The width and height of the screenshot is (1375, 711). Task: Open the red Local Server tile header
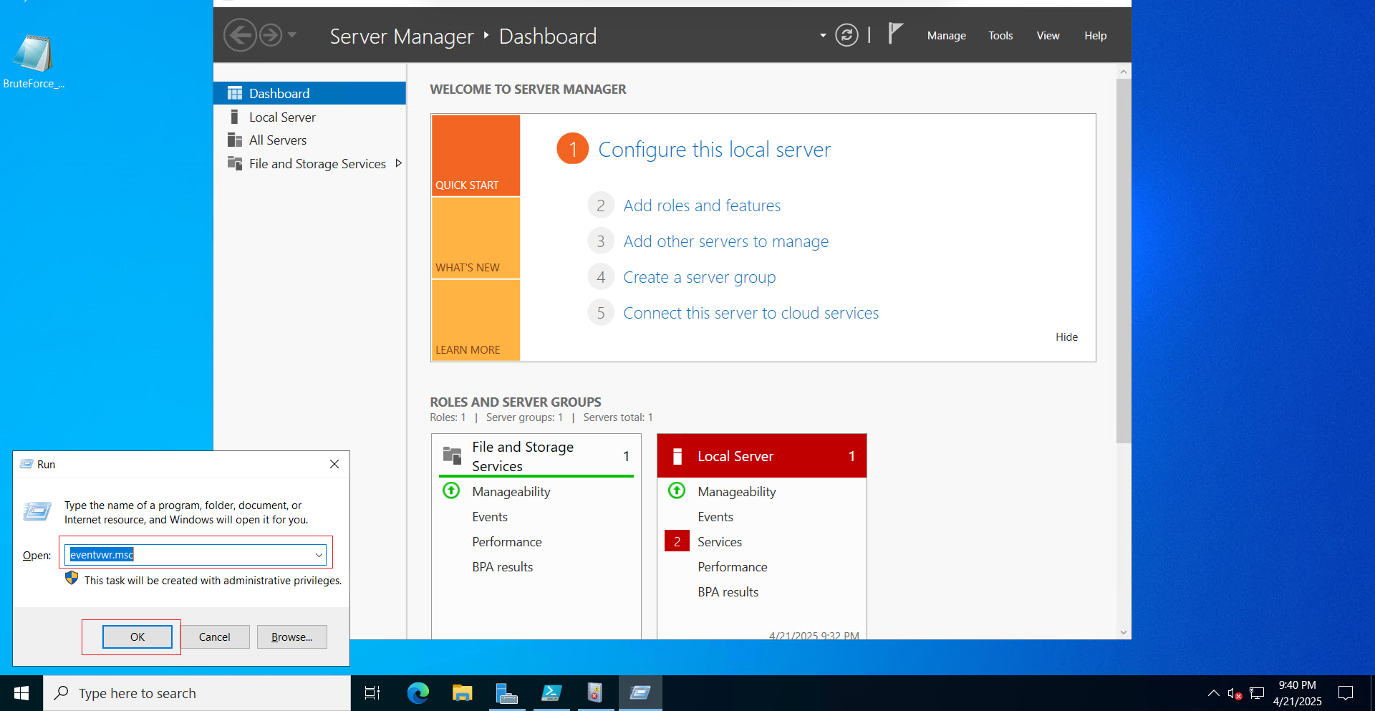coord(761,456)
